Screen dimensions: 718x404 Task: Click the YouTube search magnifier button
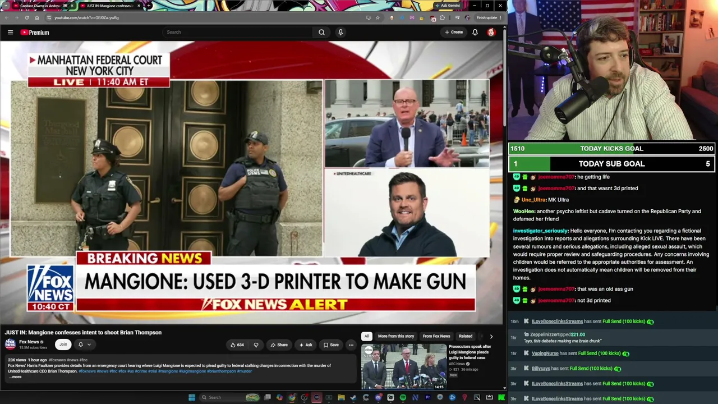[x=321, y=33]
